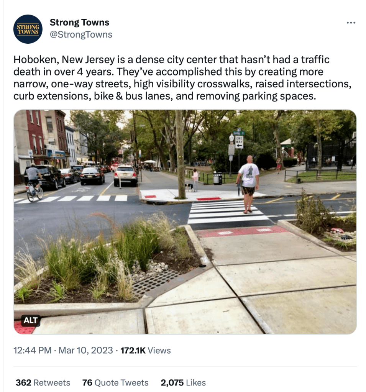The image size is (366, 392).
Task: Click the man in white t-shirt in photo
Action: 248,184
